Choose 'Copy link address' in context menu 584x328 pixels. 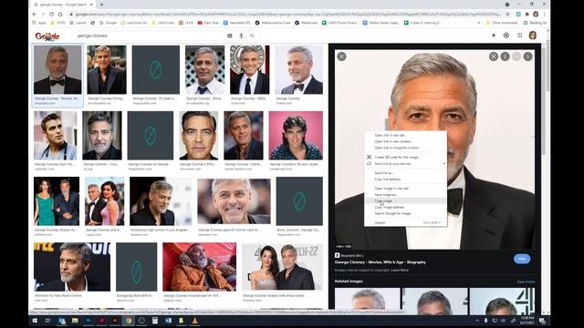[x=405, y=179]
